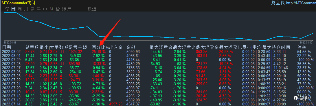Image resolution: width=316 pixels, height=106 pixels.
Task: Click total lots value 27.78
Action: (30, 52)
